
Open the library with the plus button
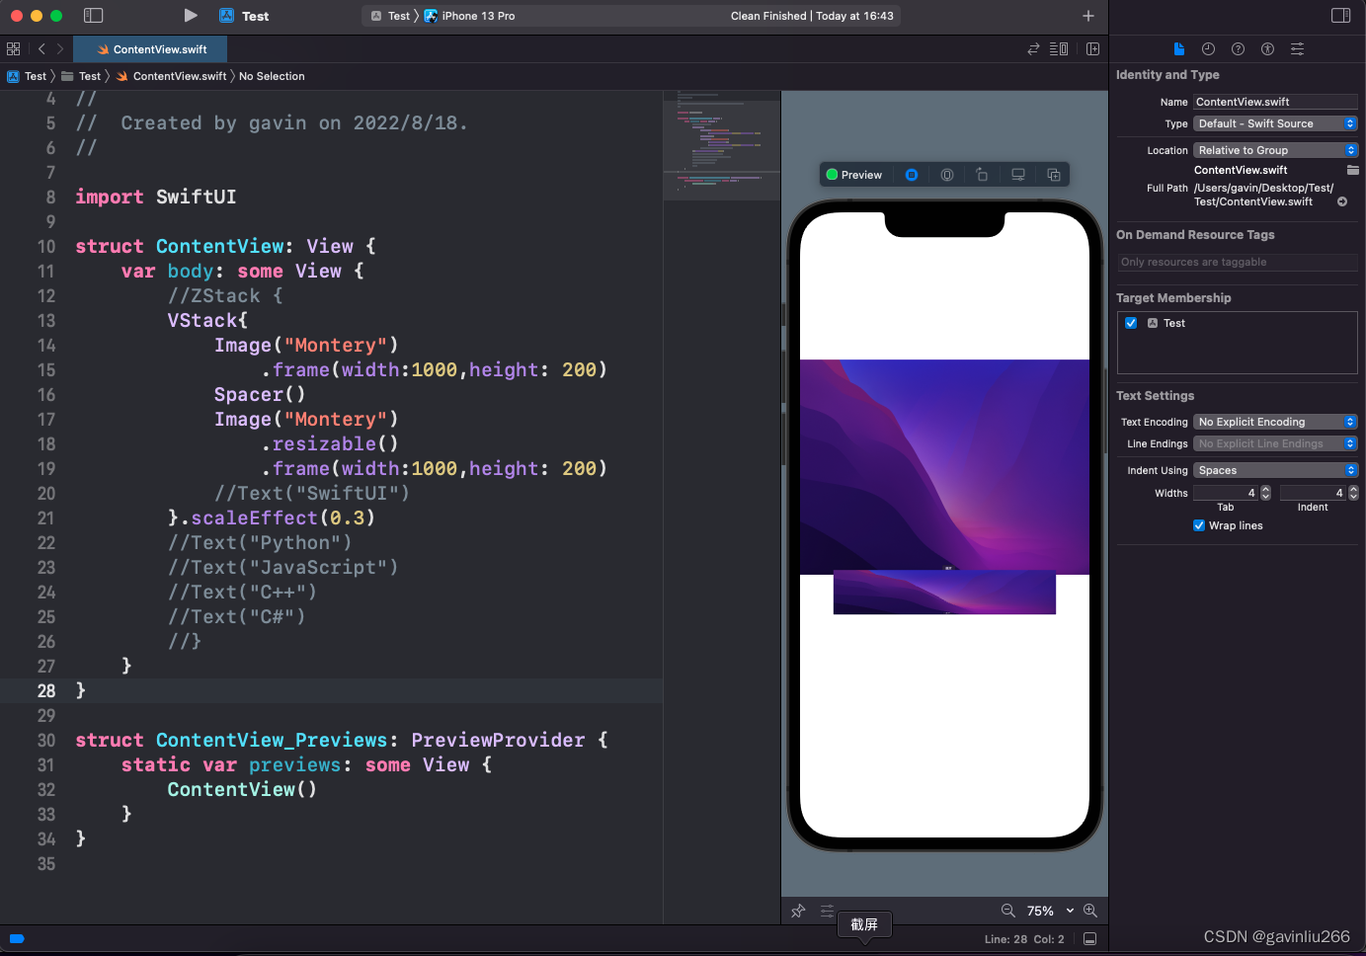point(1087,16)
